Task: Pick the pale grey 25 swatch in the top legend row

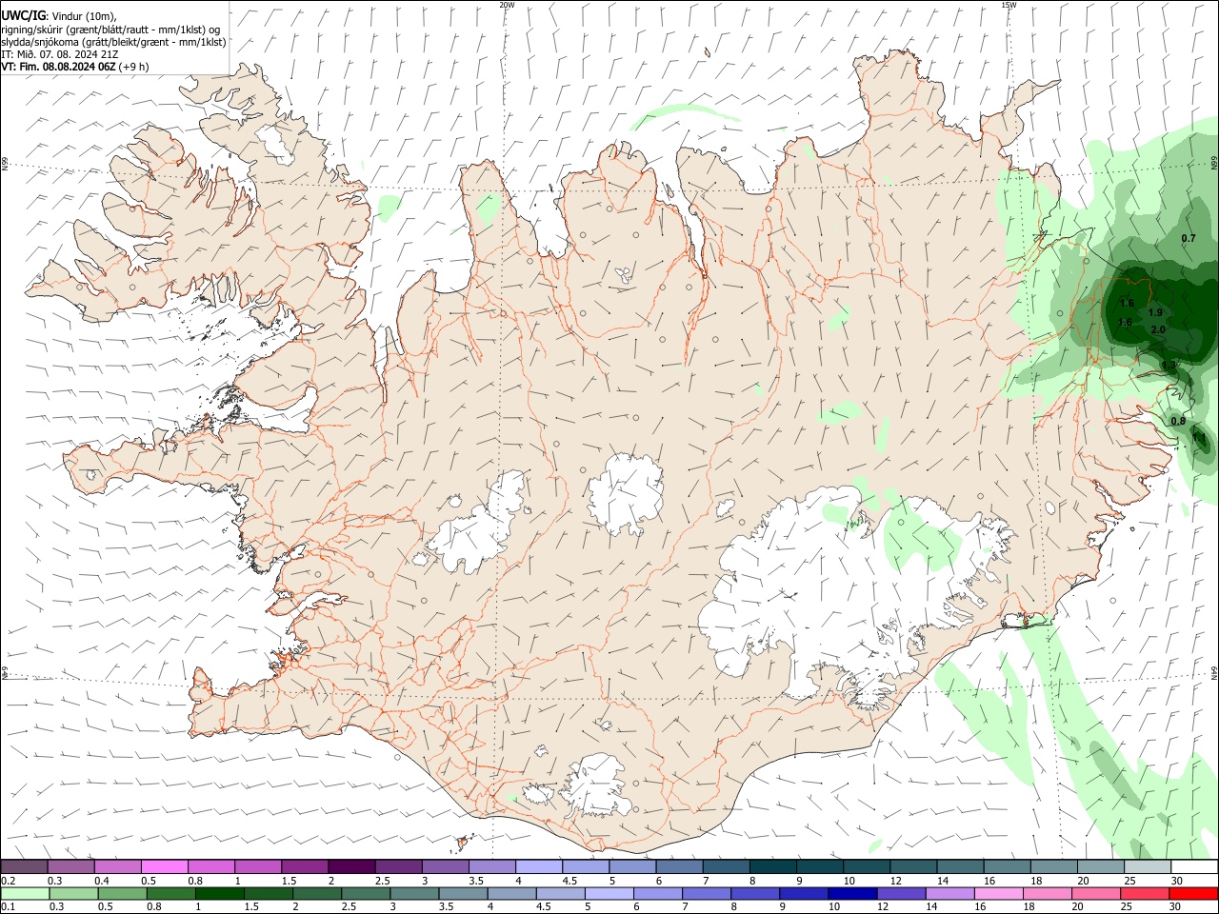Action: pyautogui.click(x=1149, y=866)
